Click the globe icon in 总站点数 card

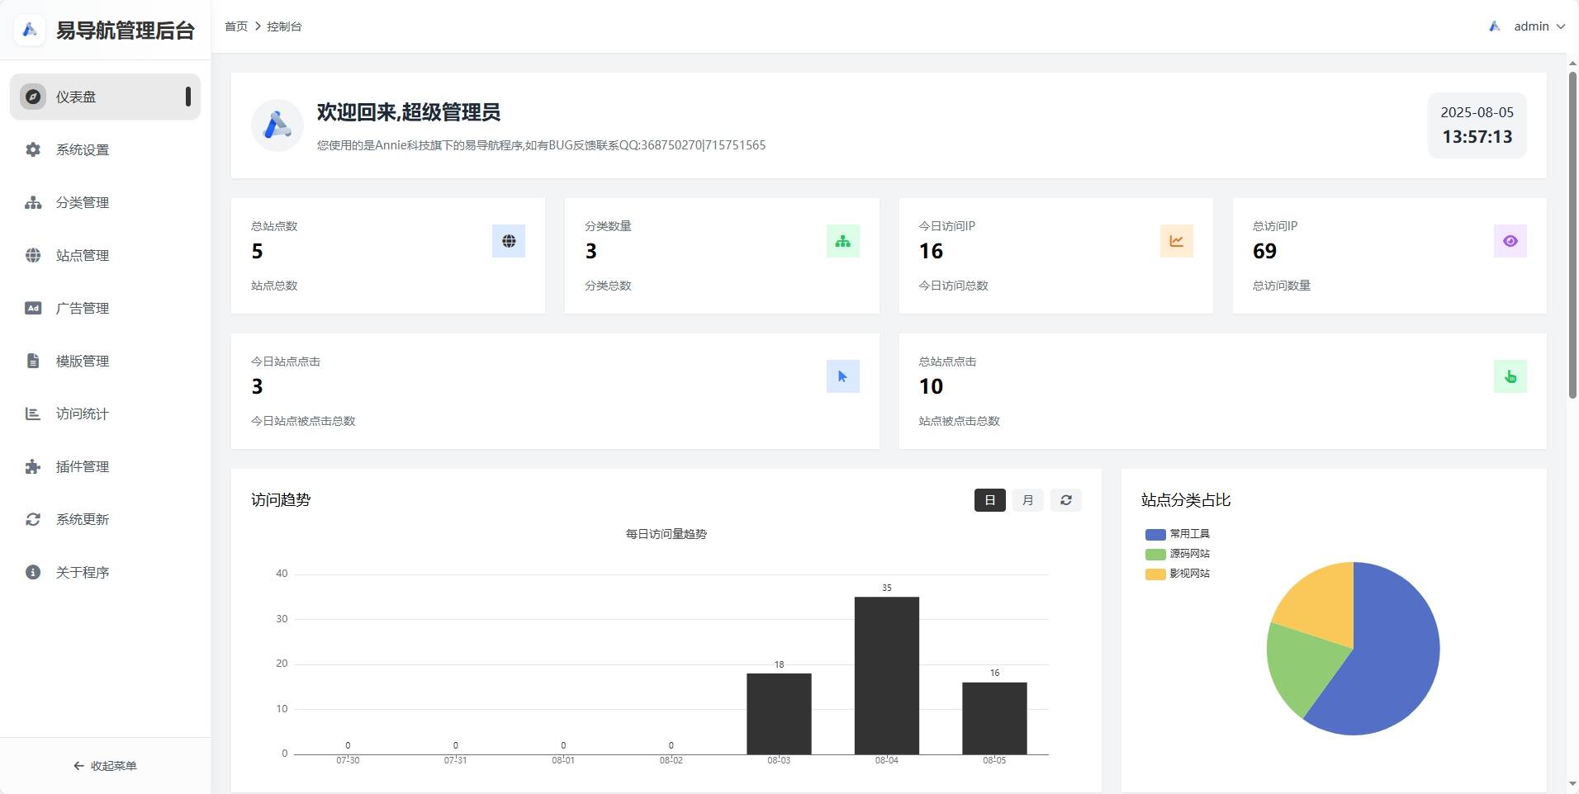[x=508, y=241]
